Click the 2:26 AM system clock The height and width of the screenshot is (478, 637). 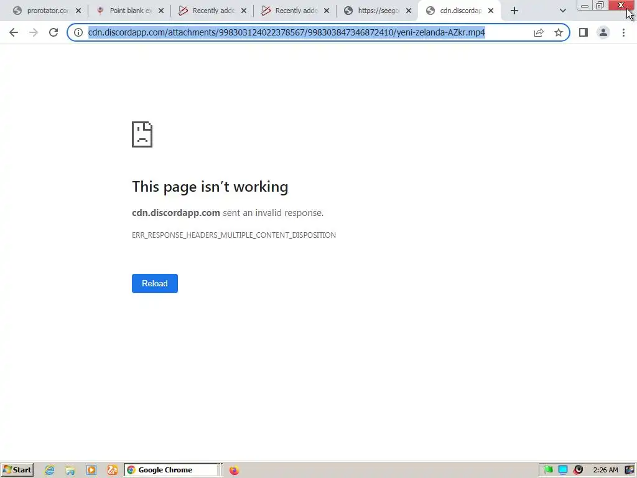pyautogui.click(x=605, y=470)
